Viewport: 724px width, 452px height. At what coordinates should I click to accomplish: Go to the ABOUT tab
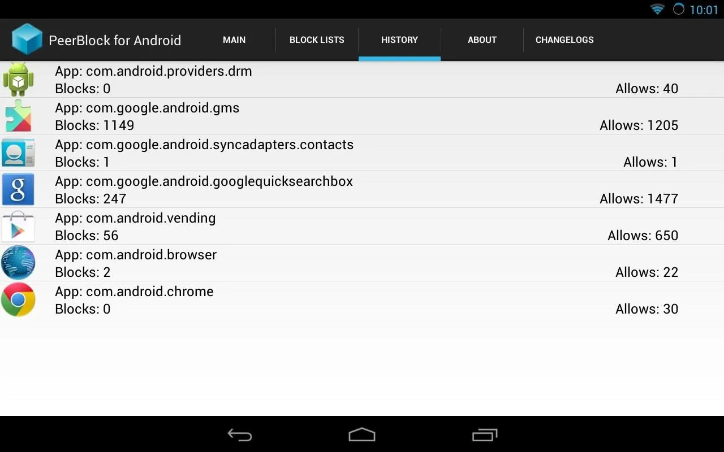(x=482, y=40)
